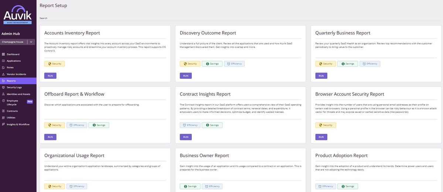The image size is (443, 192).
Task: Click the Dashboard icon in sidebar
Action: pyautogui.click(x=3, y=54)
